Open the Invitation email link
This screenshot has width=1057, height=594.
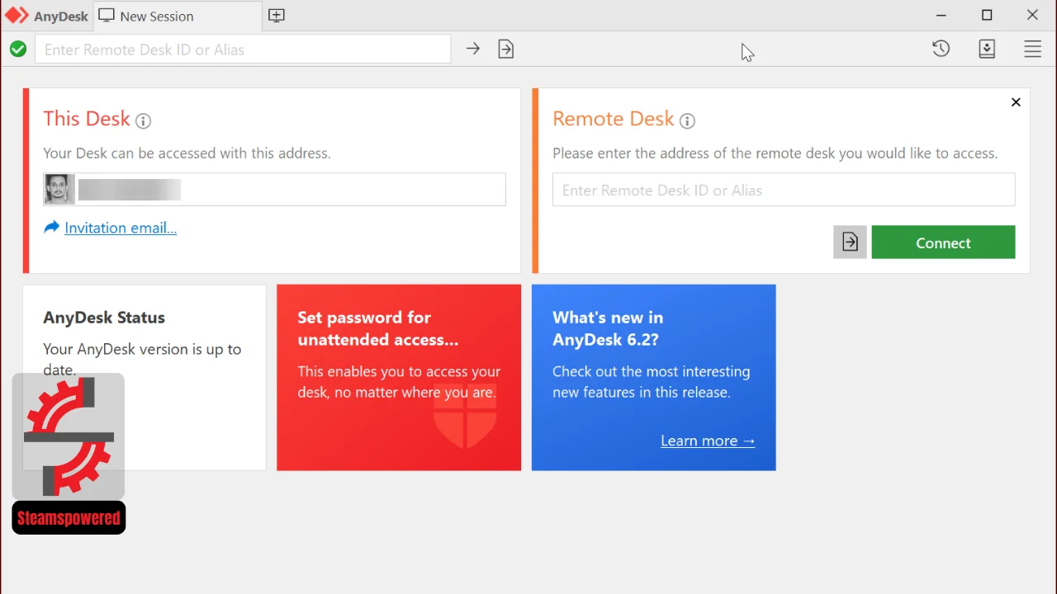121,228
